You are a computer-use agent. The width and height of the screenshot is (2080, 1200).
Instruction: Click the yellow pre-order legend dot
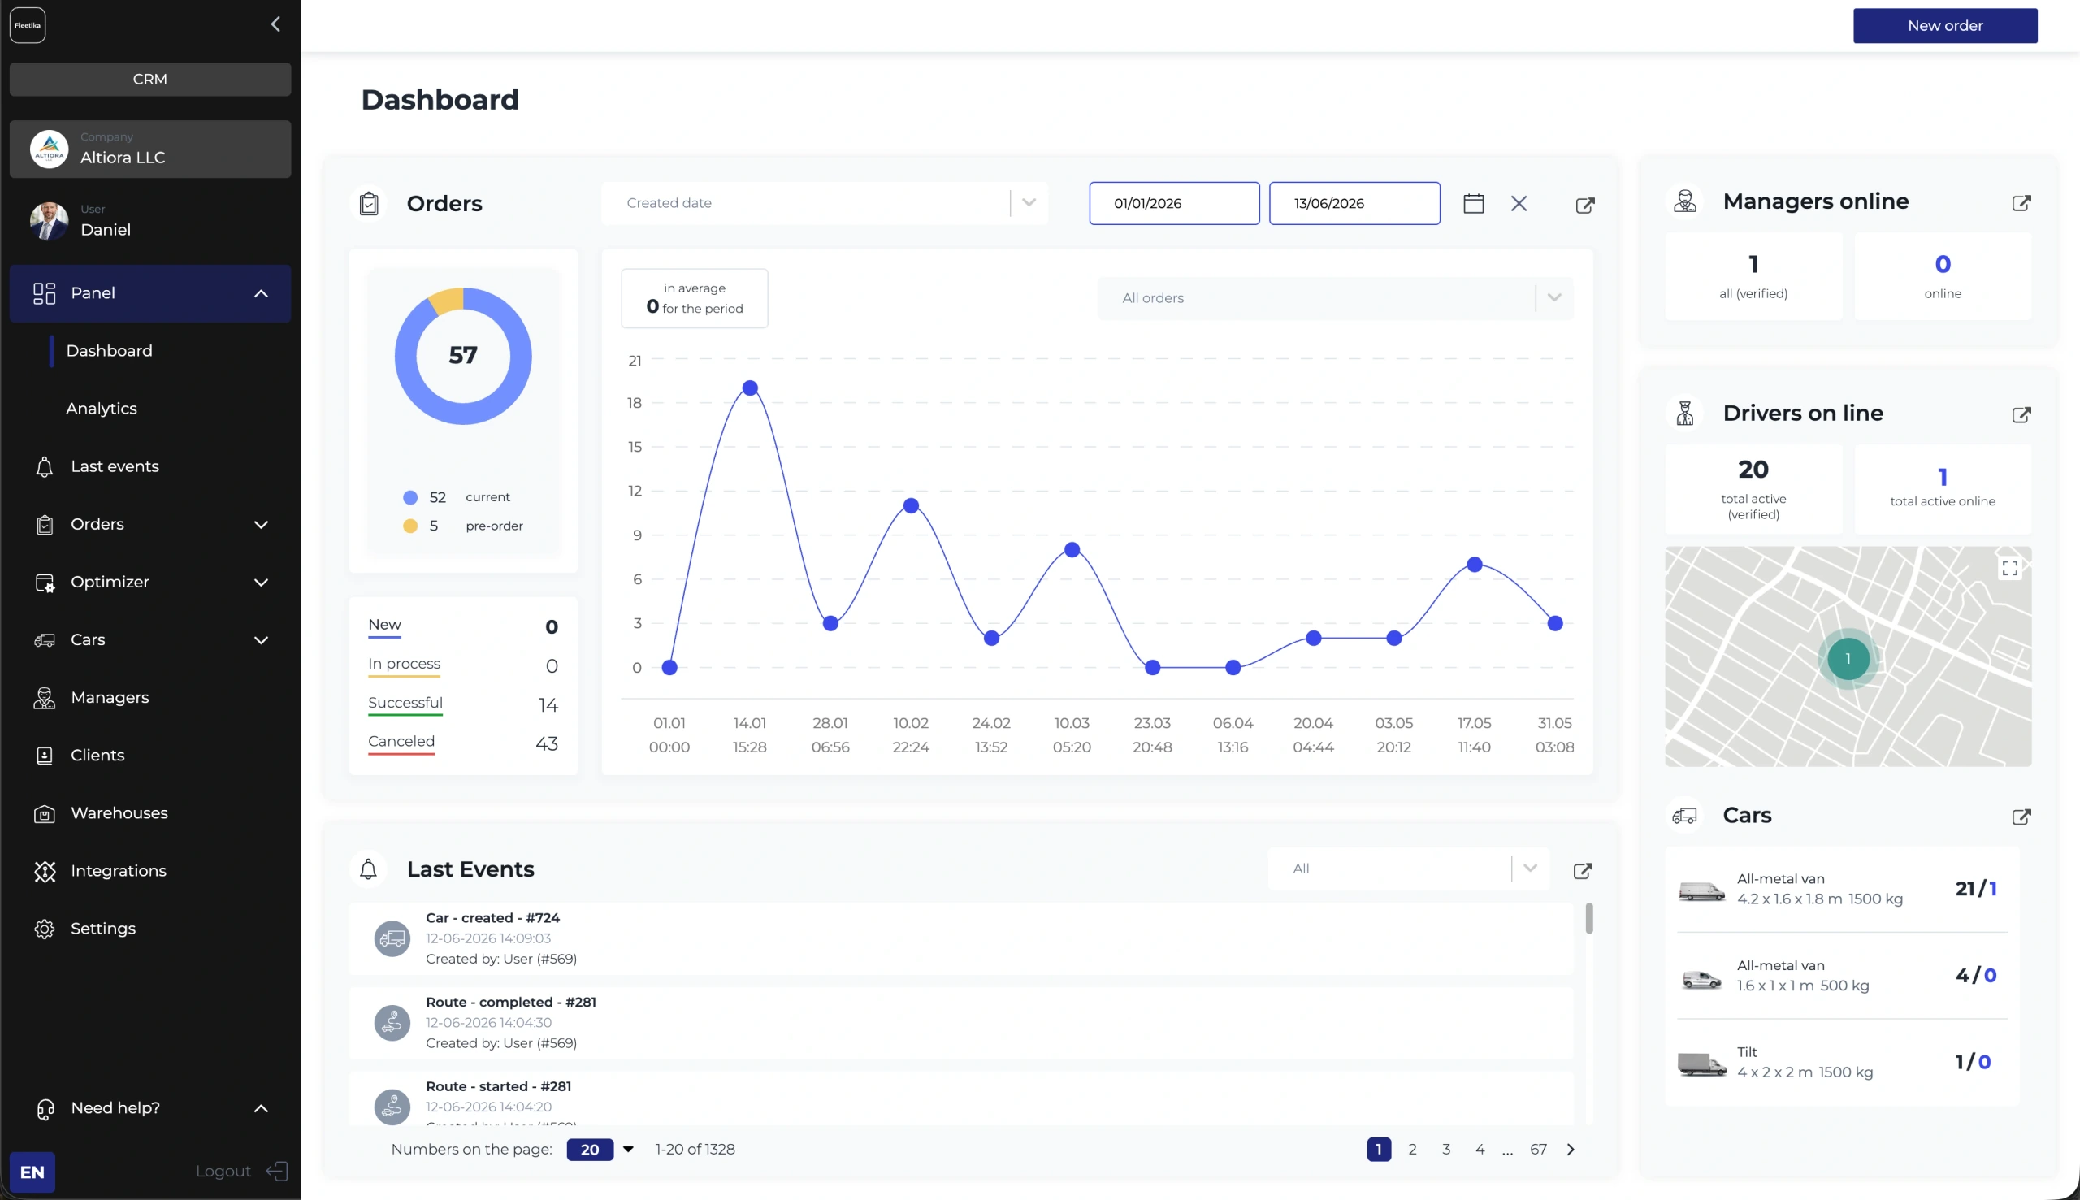tap(409, 526)
